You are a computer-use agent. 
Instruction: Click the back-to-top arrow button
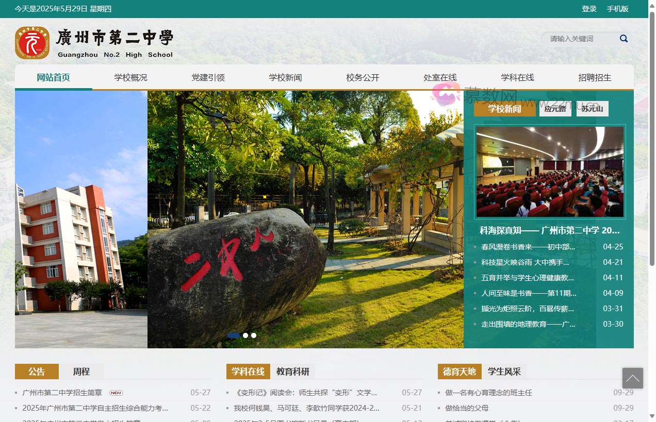pos(633,378)
